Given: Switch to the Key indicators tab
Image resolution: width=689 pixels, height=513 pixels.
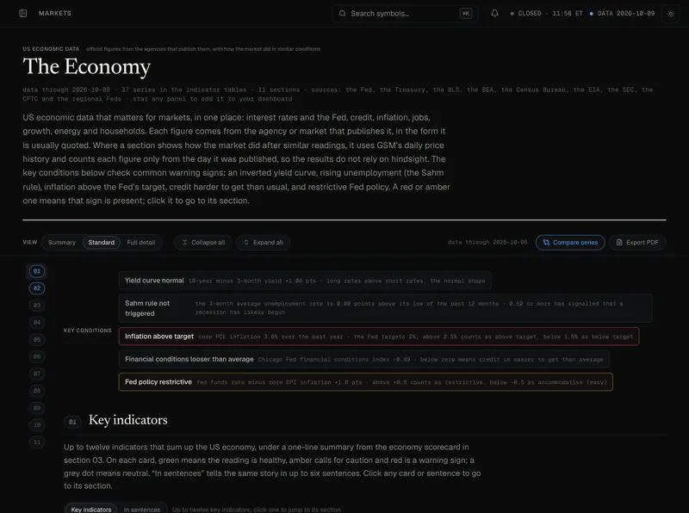Looking at the screenshot, I should (91, 509).
